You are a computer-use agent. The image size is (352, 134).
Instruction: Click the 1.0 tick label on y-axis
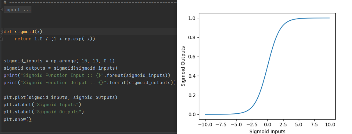(193, 18)
